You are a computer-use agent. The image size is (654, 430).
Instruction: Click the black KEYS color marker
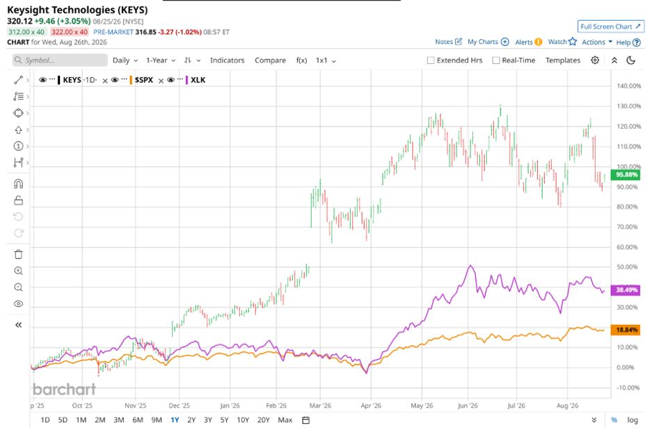[59, 80]
